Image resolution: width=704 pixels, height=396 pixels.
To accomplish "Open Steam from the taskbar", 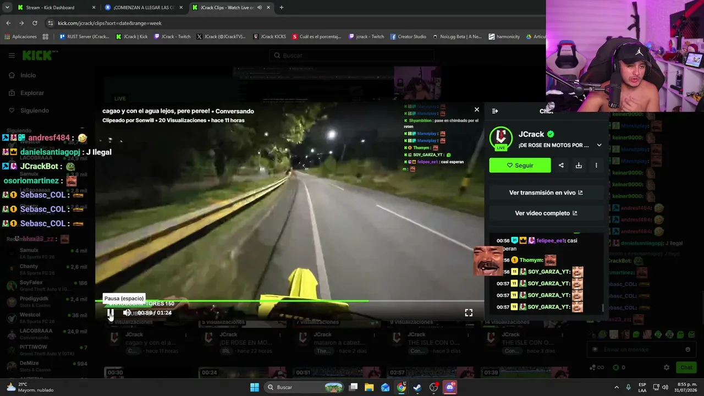I will (x=417, y=387).
